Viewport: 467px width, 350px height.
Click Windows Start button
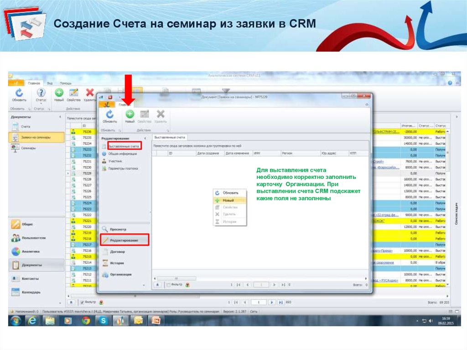(x=16, y=321)
